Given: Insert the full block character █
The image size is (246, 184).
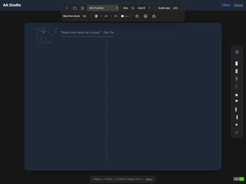Looking at the screenshot, I should coord(236,64).
